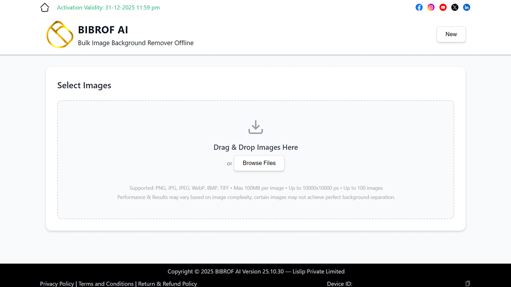
Task: Open the Facebook social icon
Action: tap(419, 7)
